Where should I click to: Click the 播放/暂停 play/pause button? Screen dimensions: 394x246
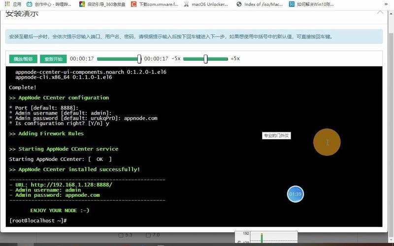tap(23, 59)
